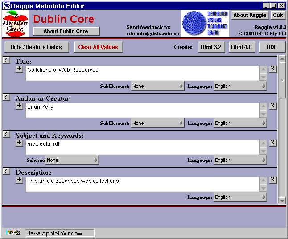This screenshot has width=288, height=239.
Task: Add another Subject and Keywords value
Action: [x=19, y=143]
